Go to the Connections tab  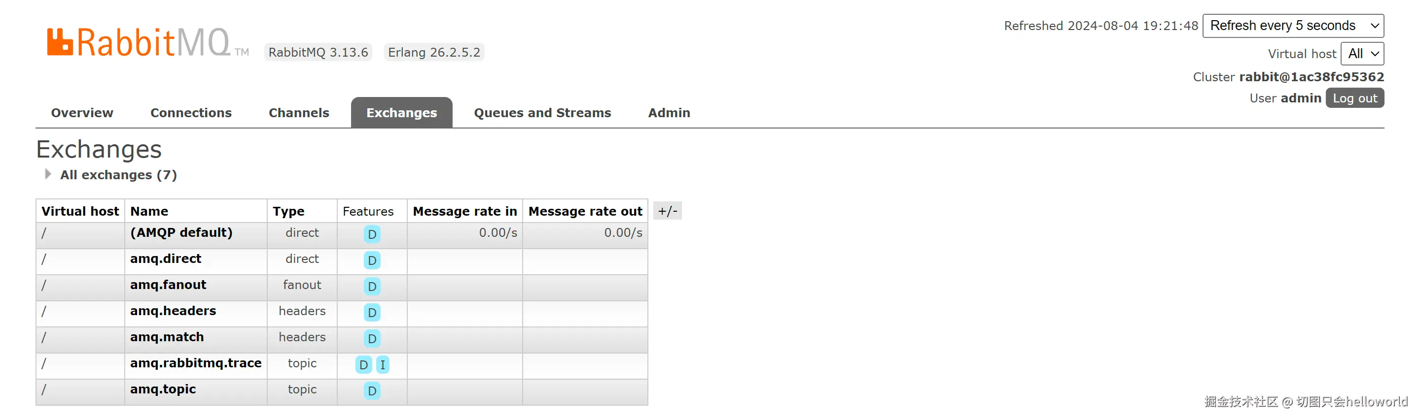click(x=191, y=113)
